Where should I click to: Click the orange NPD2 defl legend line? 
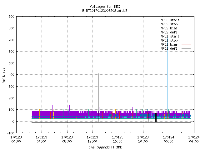point(186,32)
